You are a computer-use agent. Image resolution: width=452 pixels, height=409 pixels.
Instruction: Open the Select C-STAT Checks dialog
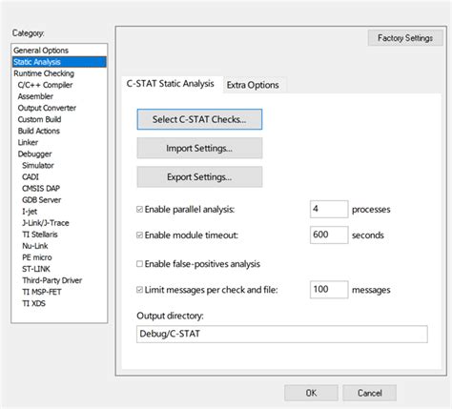click(199, 119)
